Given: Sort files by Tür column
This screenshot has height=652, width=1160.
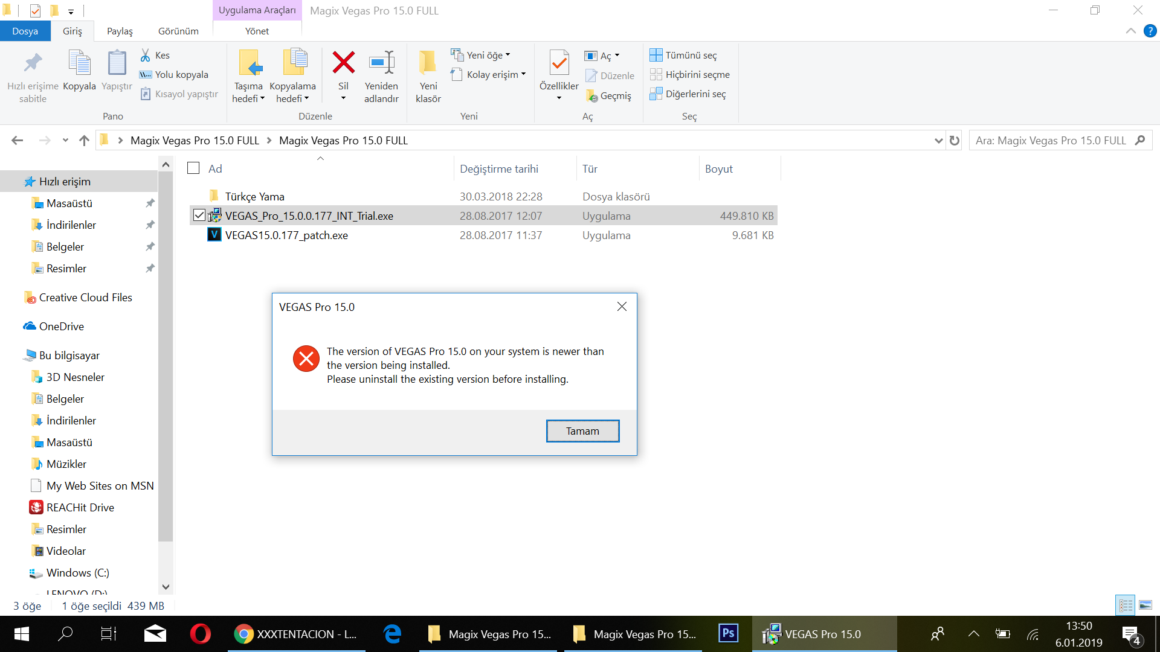Looking at the screenshot, I should [x=637, y=168].
